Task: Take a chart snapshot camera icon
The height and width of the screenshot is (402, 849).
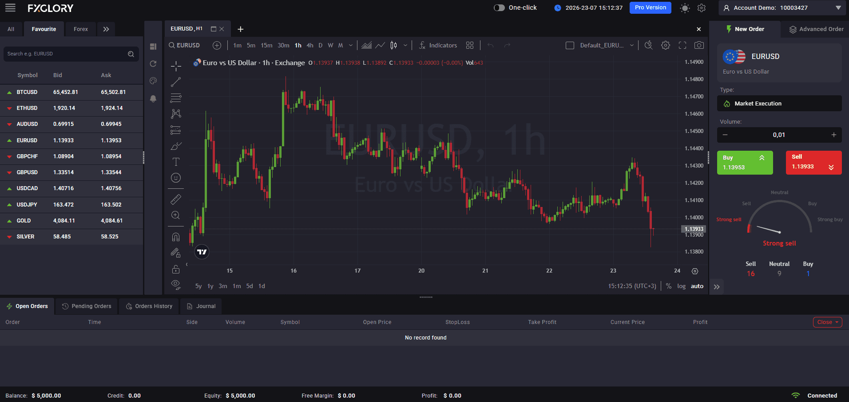Action: pyautogui.click(x=699, y=45)
